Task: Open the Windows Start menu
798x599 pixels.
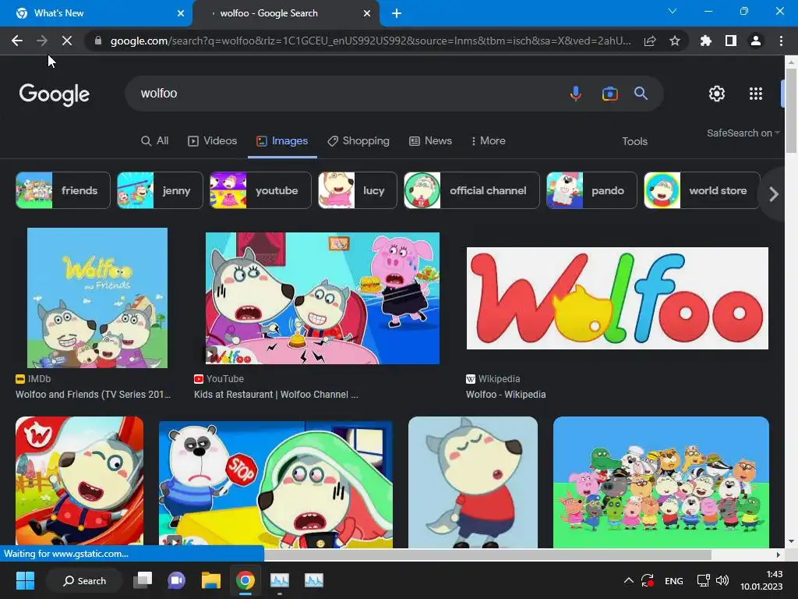Action: coord(25,580)
